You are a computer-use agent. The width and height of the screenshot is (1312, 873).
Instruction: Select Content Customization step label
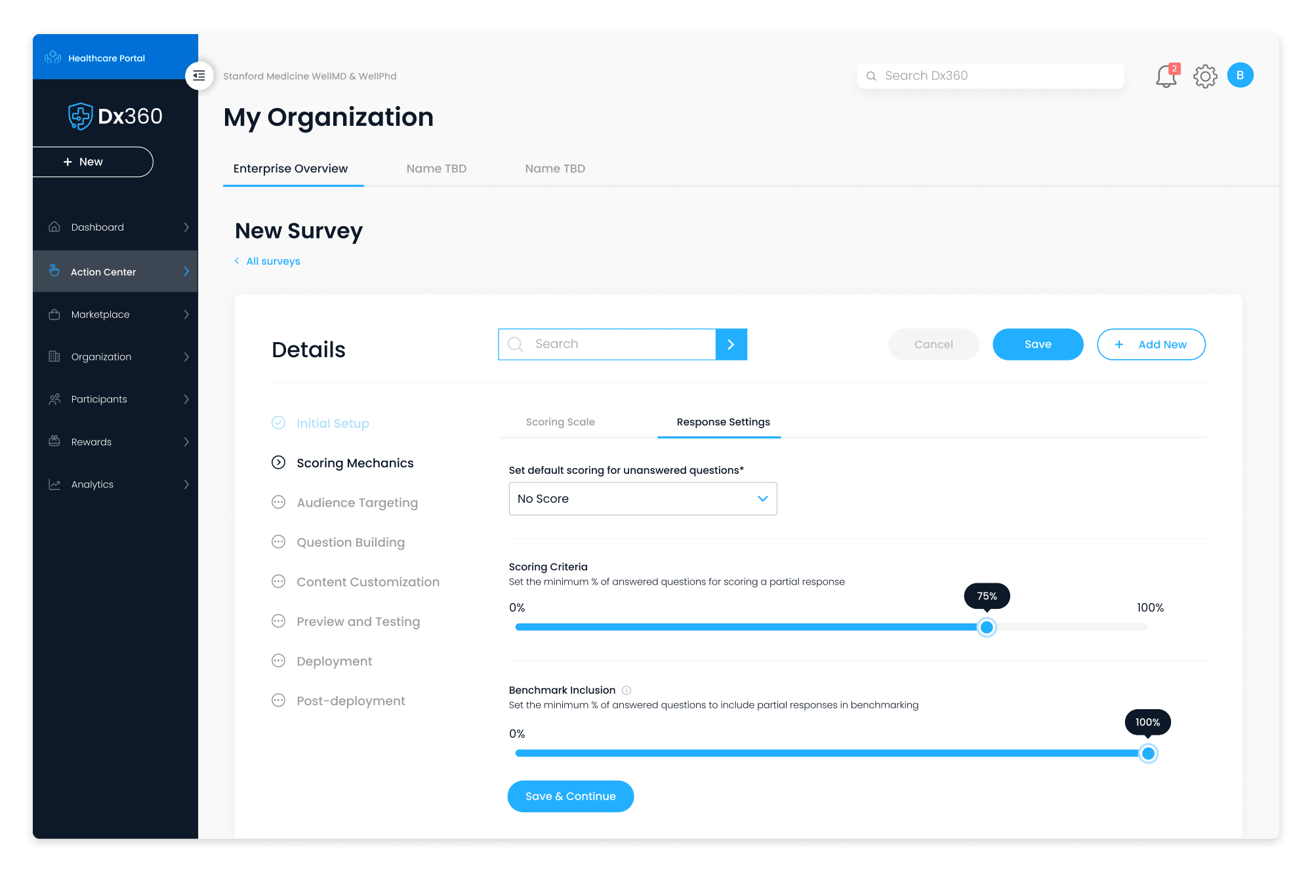[368, 582]
